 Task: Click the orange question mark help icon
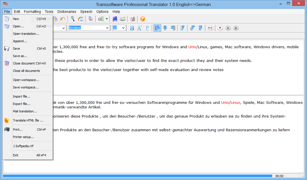point(143,19)
